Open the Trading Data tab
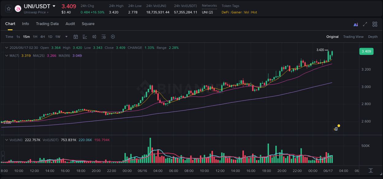 tap(47, 24)
